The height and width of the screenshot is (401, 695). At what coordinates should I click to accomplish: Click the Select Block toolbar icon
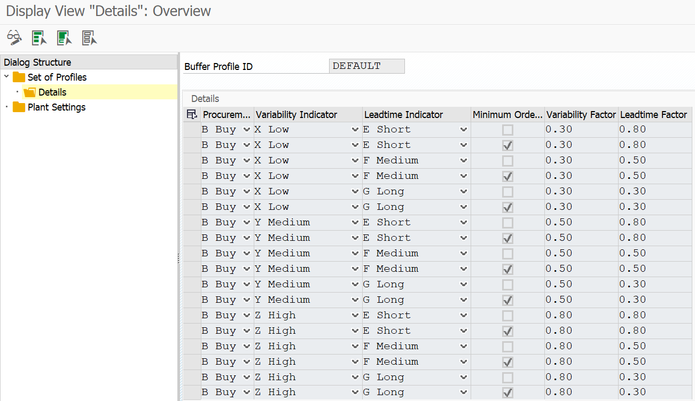click(65, 37)
